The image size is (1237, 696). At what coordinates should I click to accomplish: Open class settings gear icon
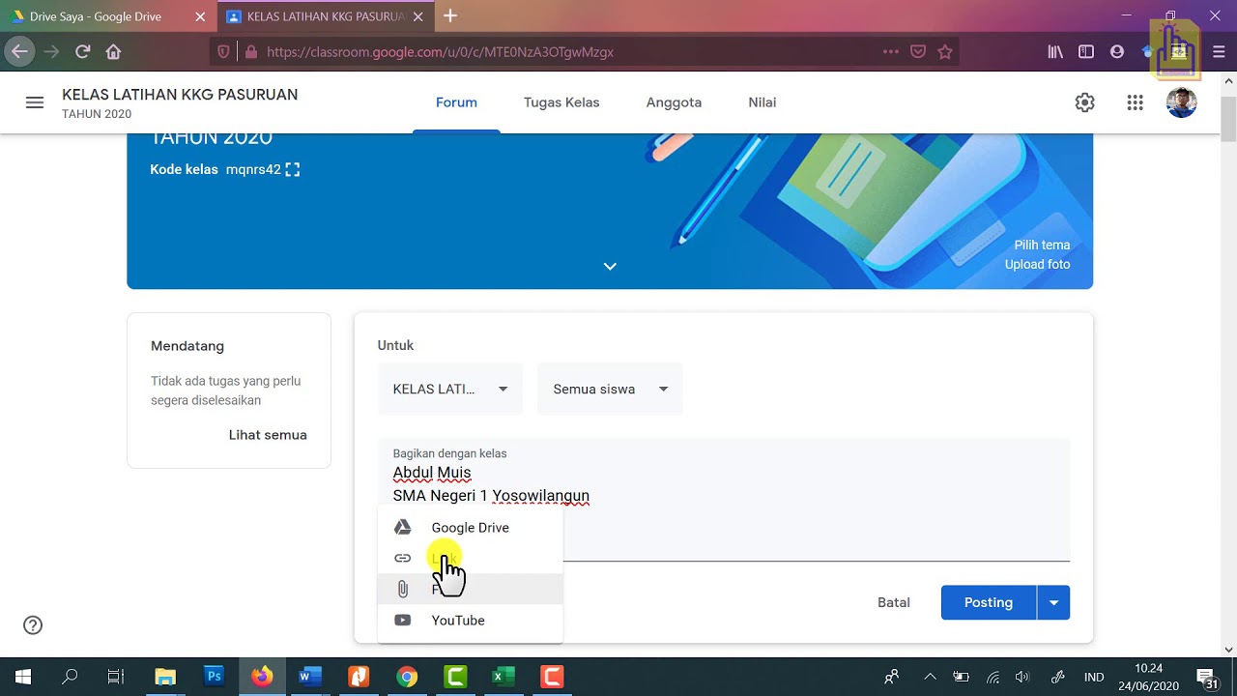click(1085, 102)
